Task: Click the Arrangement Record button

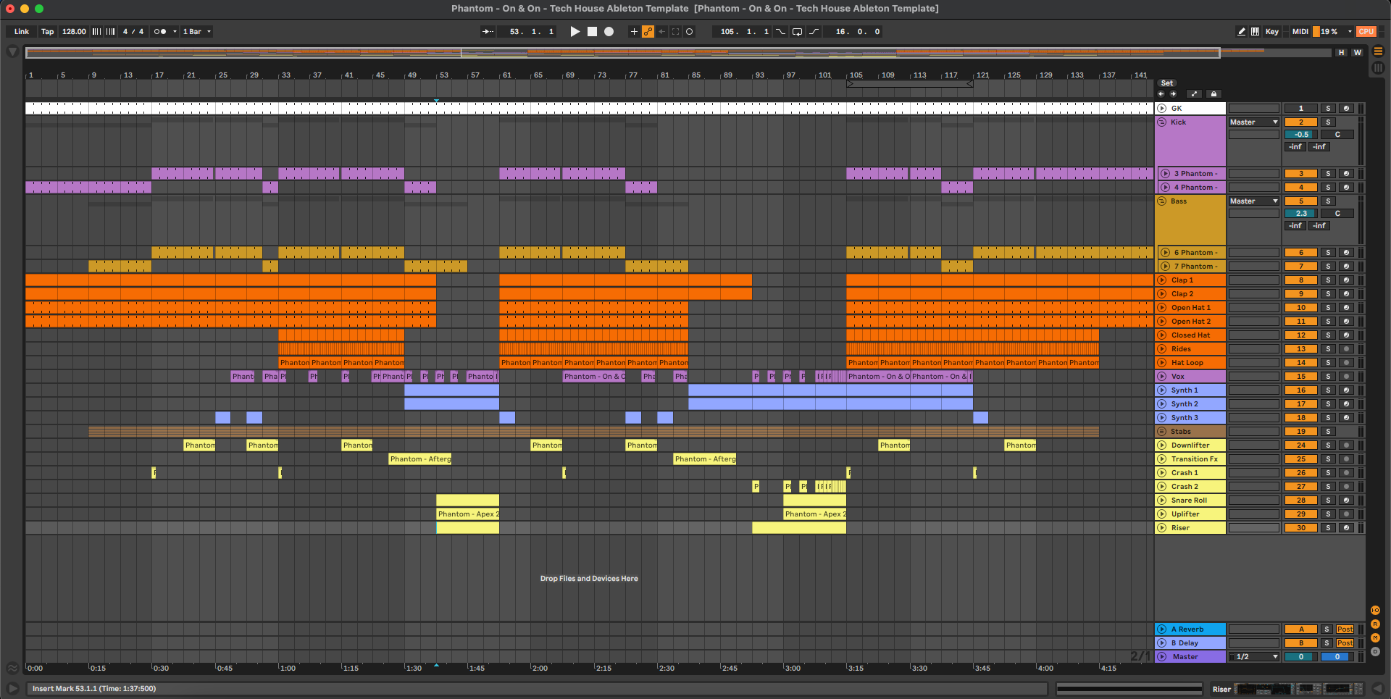Action: coord(609,32)
